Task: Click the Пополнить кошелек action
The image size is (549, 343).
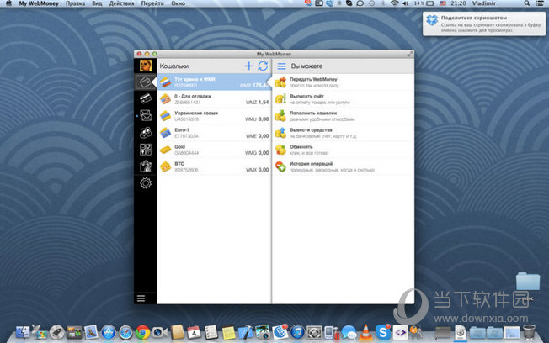Action: pyautogui.click(x=344, y=116)
